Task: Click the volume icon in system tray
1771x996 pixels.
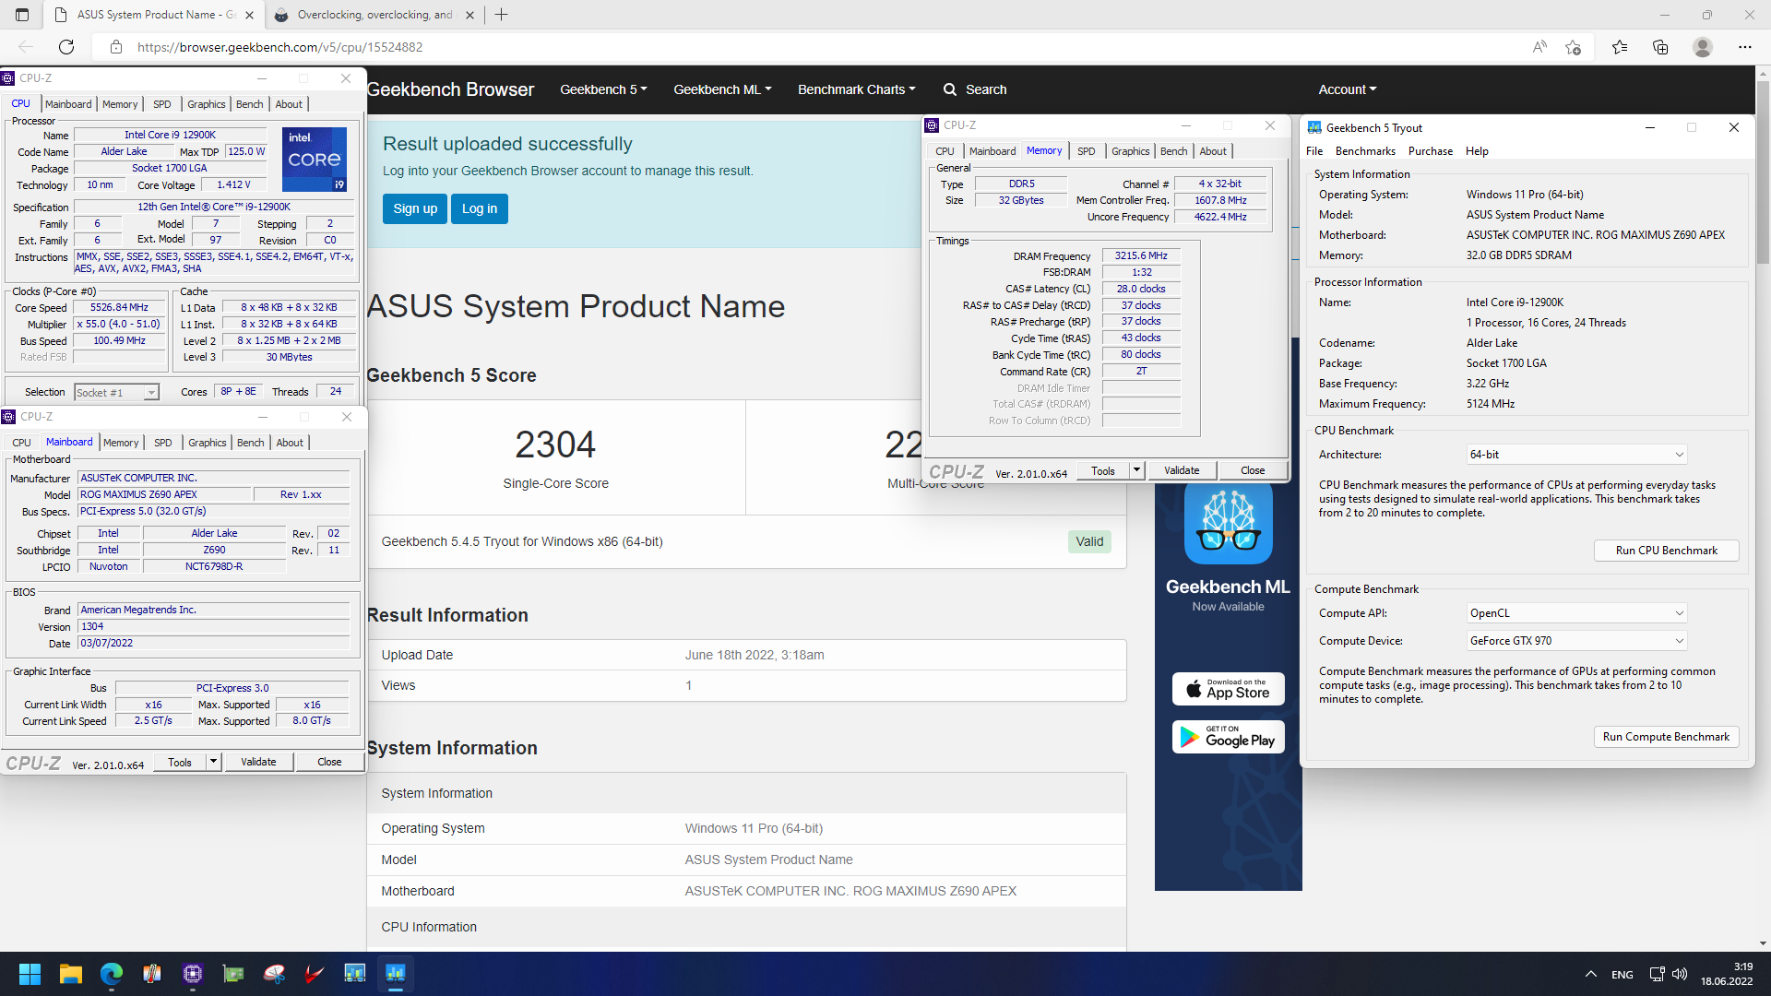Action: [x=1680, y=974]
